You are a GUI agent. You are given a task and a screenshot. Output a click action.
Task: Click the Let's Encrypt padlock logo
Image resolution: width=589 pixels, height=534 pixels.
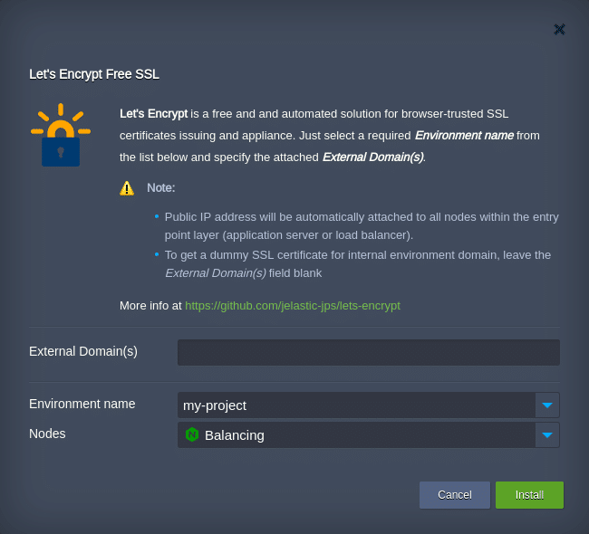point(61,135)
